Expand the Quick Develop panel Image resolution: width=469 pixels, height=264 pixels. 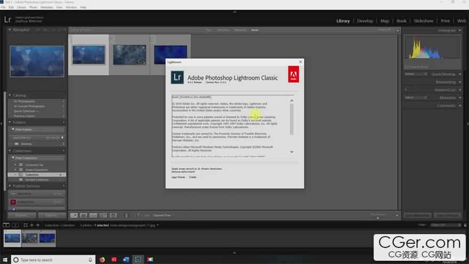pyautogui.click(x=460, y=74)
